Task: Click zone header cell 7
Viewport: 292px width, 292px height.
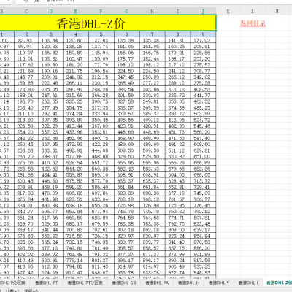Action: pos(153,34)
